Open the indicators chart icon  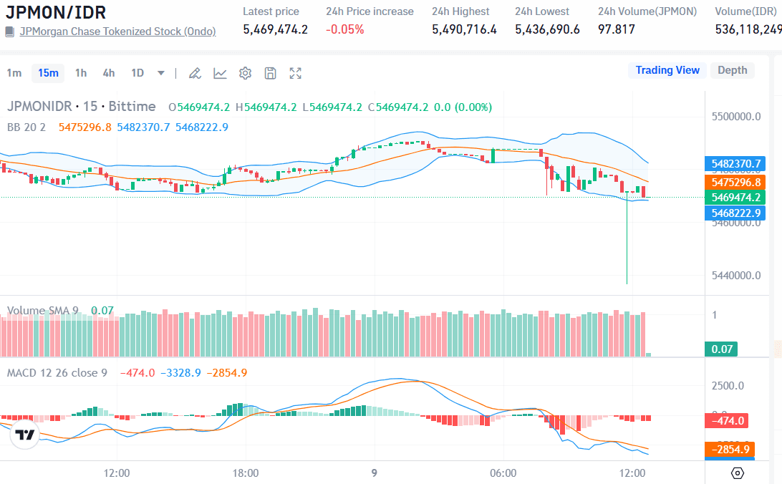click(x=220, y=73)
